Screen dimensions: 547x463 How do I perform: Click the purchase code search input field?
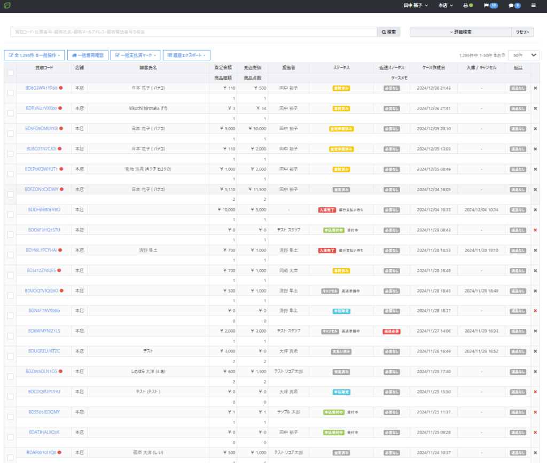click(x=193, y=32)
